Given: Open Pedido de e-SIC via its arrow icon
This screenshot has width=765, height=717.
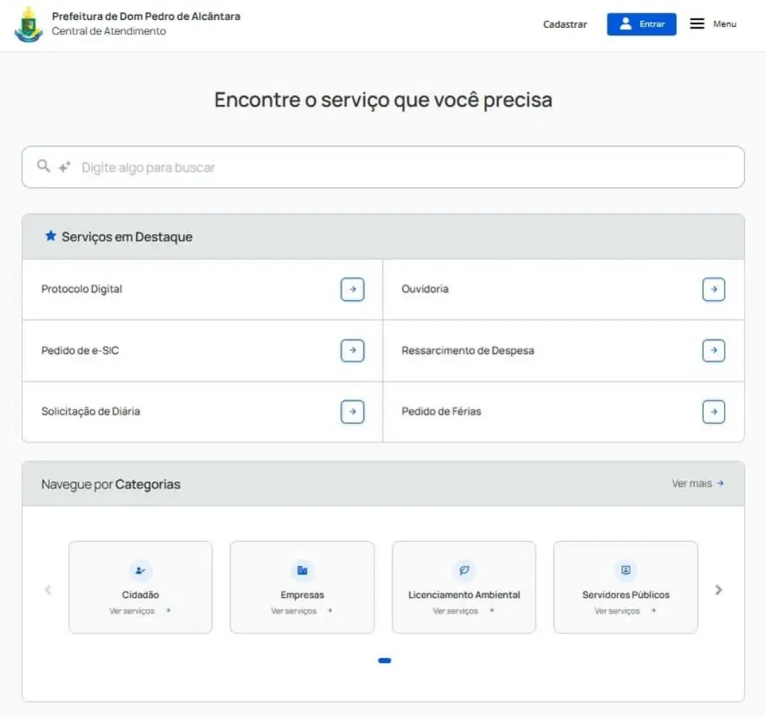Looking at the screenshot, I should click(352, 350).
